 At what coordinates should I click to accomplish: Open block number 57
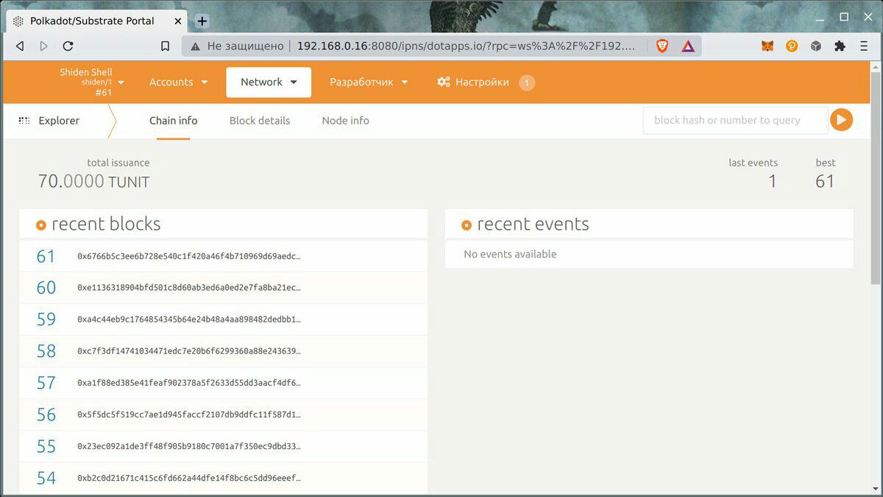[x=46, y=383]
